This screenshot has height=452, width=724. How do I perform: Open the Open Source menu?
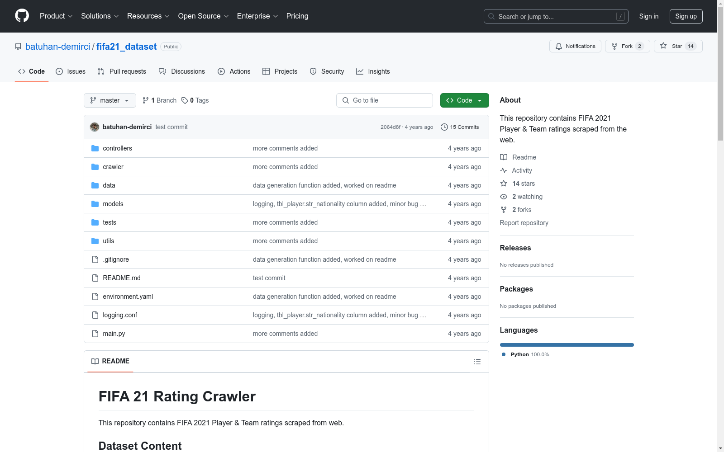[x=203, y=16]
